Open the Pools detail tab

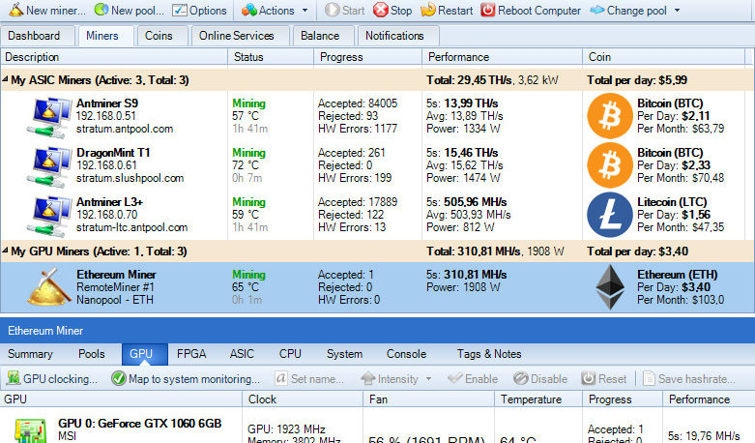tap(92, 354)
